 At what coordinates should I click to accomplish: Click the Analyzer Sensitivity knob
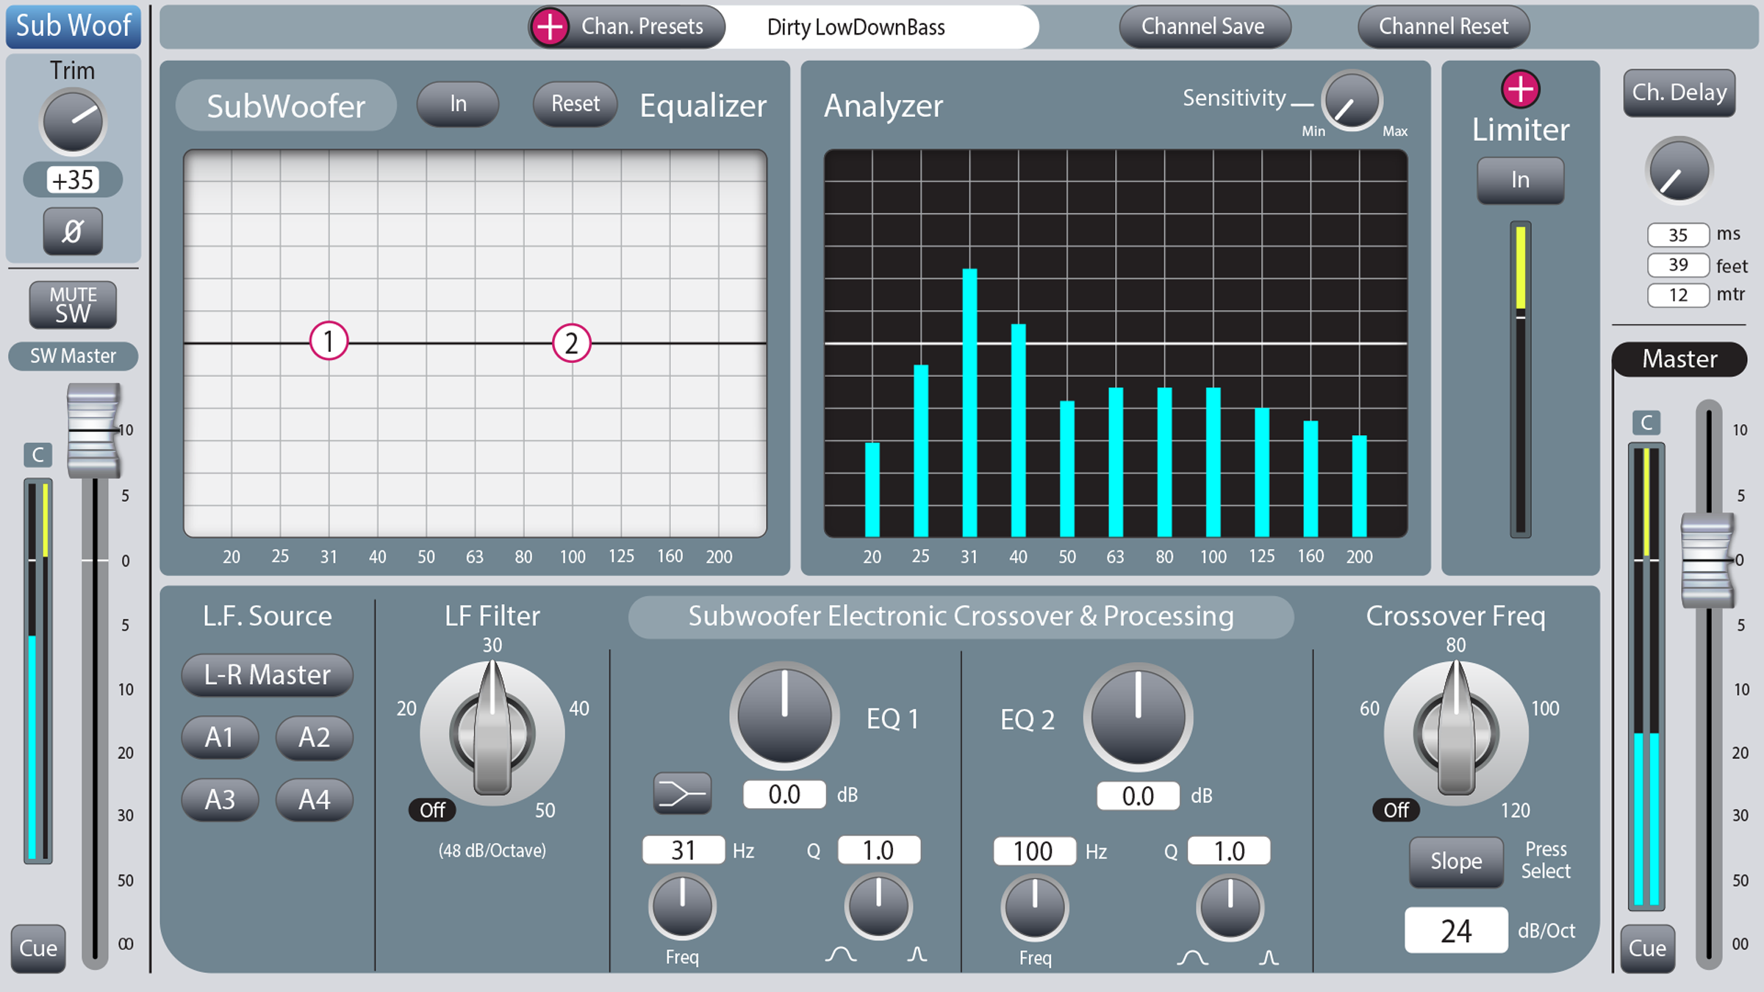[x=1351, y=101]
